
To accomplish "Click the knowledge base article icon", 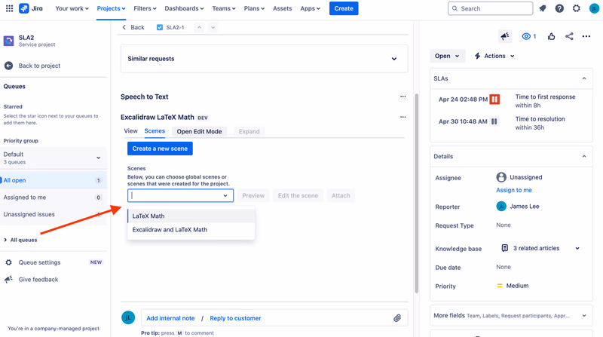I will 505,248.
